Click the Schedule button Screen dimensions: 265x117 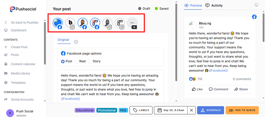click(210, 110)
